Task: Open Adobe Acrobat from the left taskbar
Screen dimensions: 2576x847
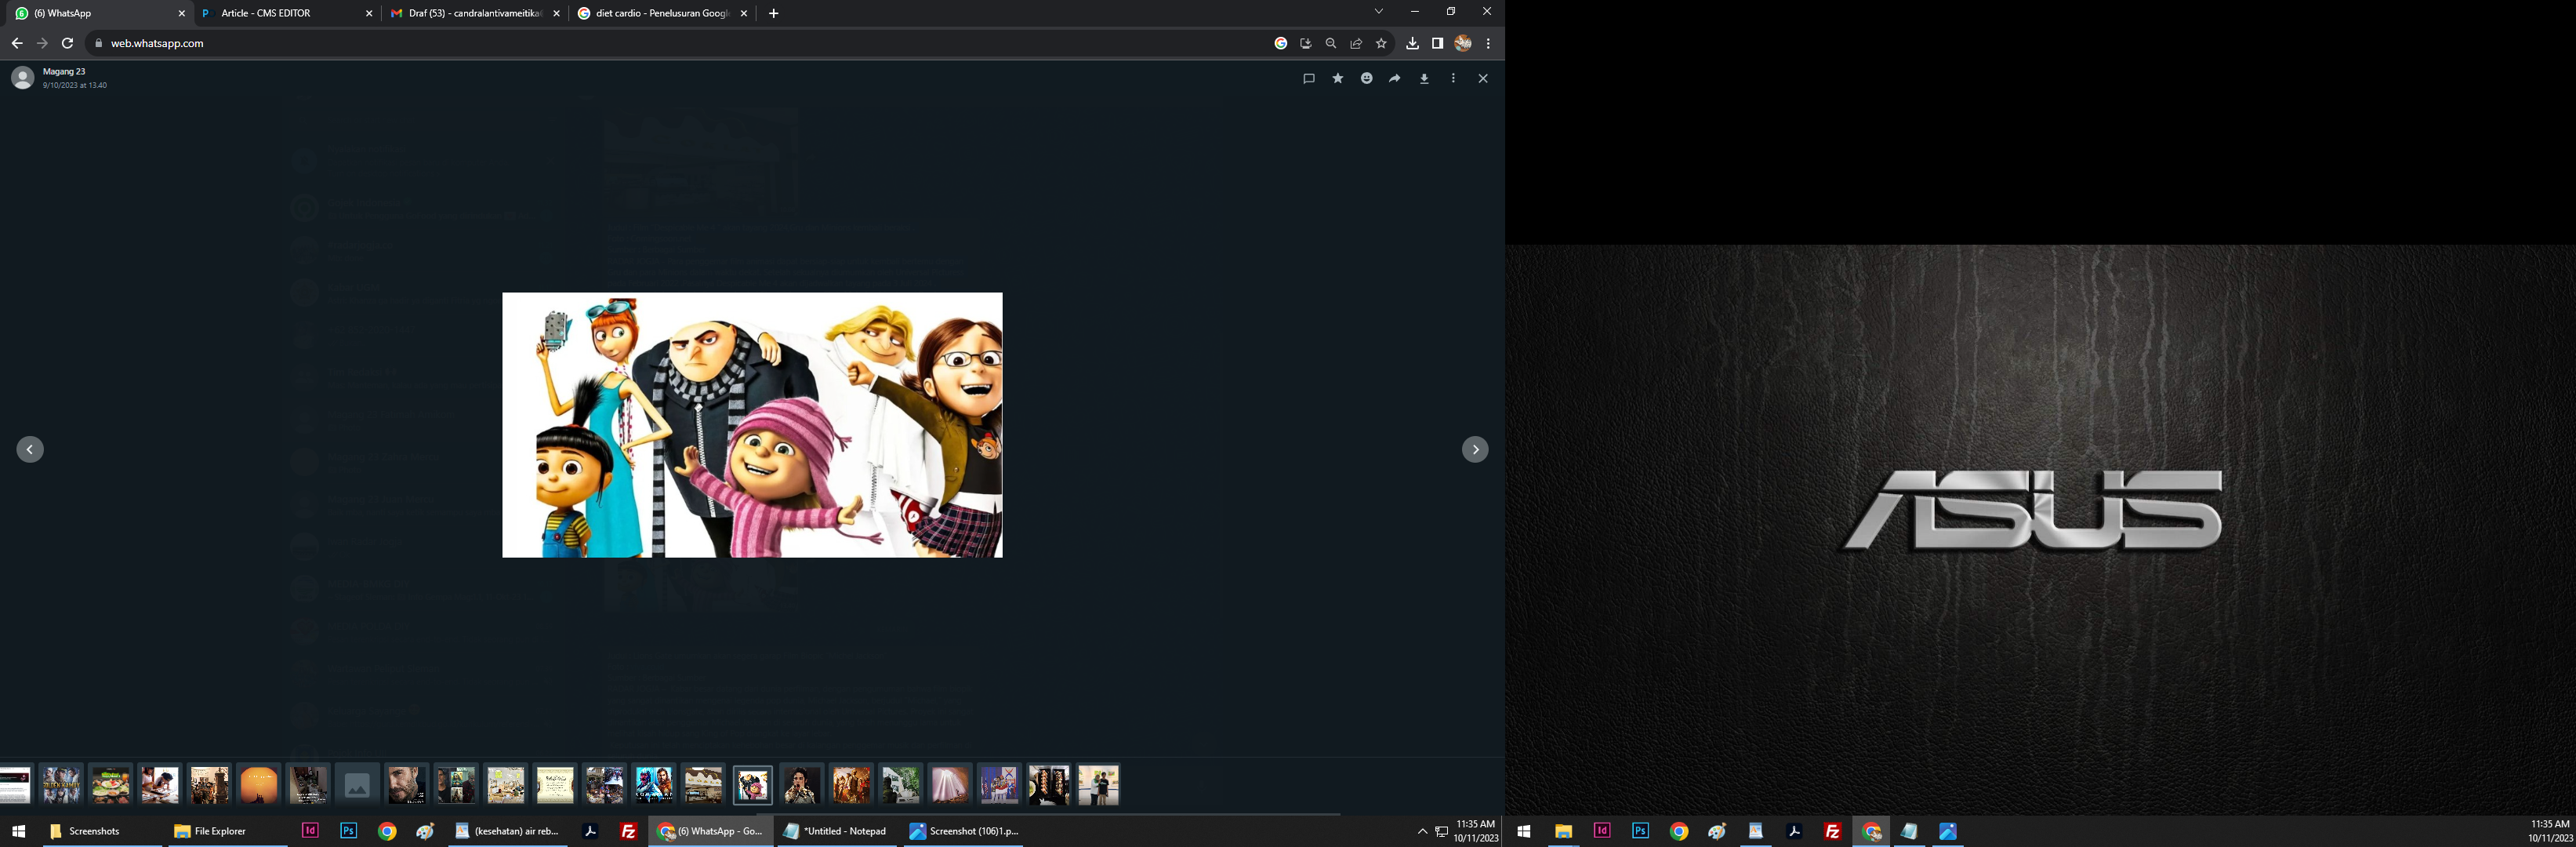Action: (x=590, y=831)
